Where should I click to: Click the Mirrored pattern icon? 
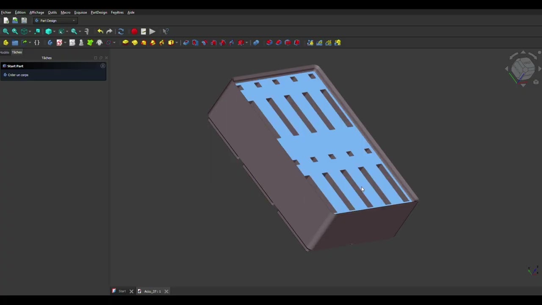tap(310, 43)
